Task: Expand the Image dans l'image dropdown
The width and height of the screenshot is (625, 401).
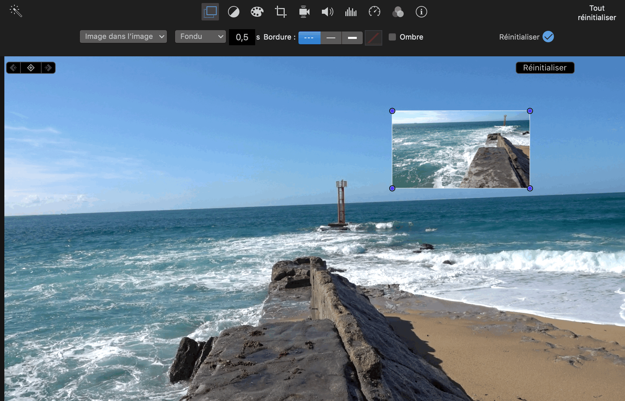Action: (x=123, y=37)
